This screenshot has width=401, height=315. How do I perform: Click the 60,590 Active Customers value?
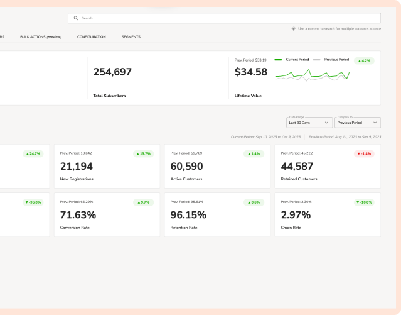tap(186, 167)
